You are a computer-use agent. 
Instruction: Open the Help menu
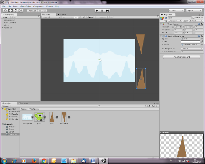pos(57,6)
